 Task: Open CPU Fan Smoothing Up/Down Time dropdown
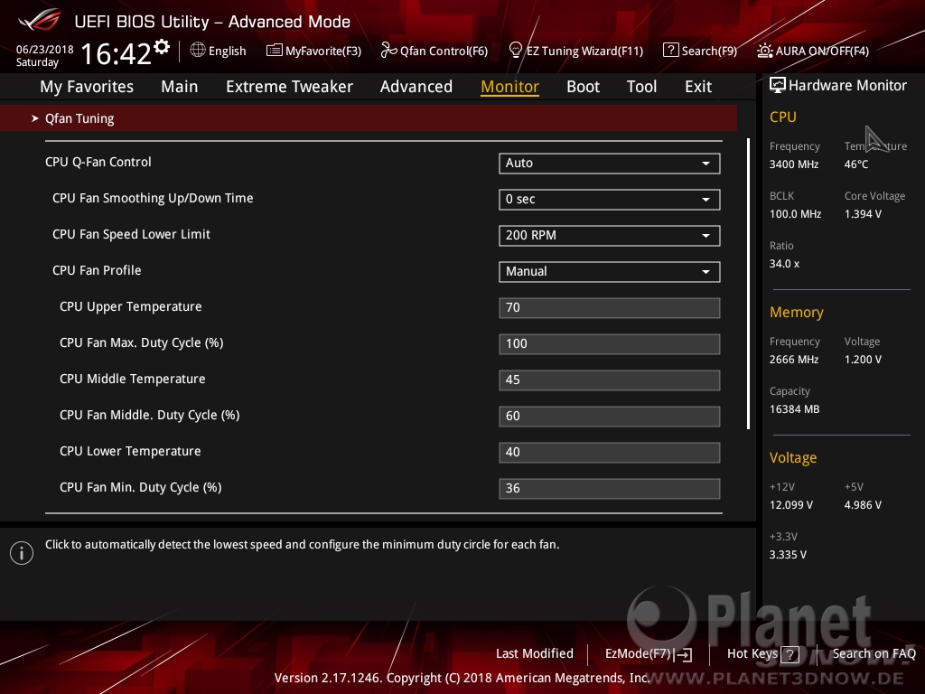pyautogui.click(x=610, y=200)
